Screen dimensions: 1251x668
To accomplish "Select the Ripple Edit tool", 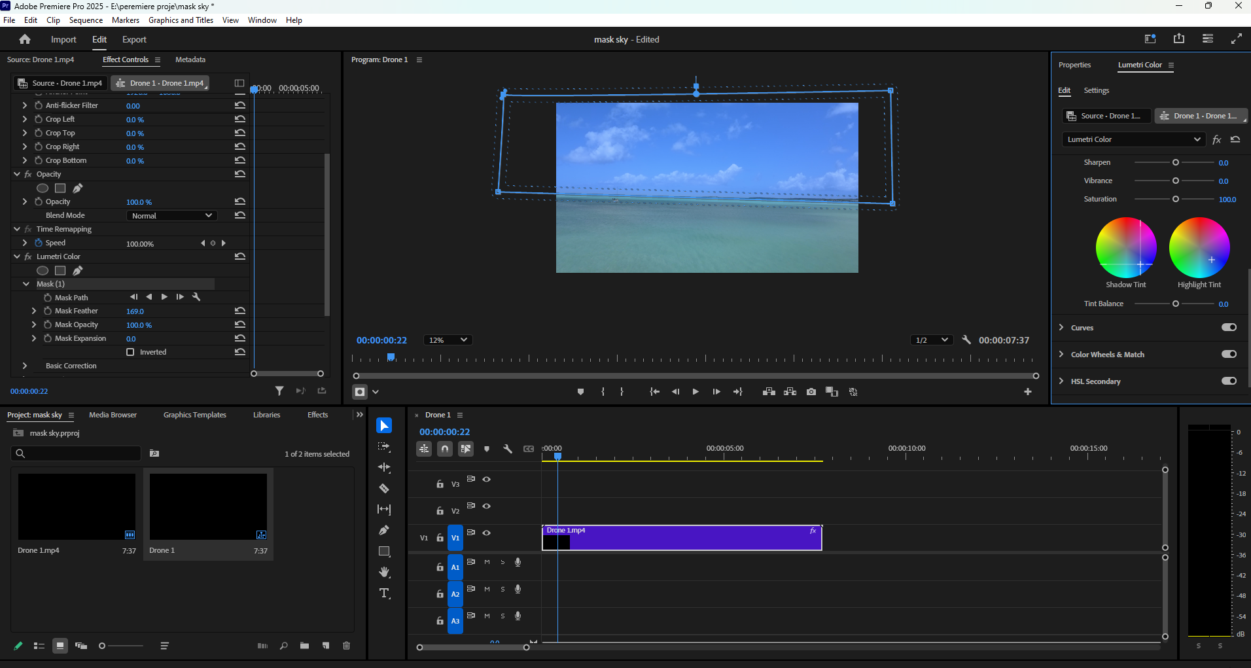I will [384, 468].
